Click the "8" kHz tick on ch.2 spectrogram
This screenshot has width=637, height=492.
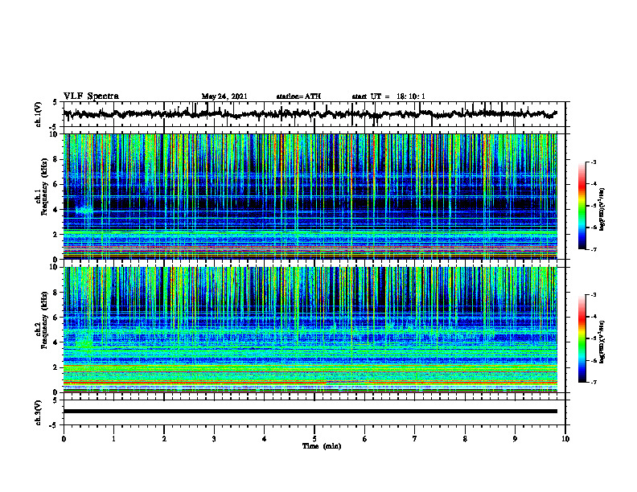[x=55, y=293]
